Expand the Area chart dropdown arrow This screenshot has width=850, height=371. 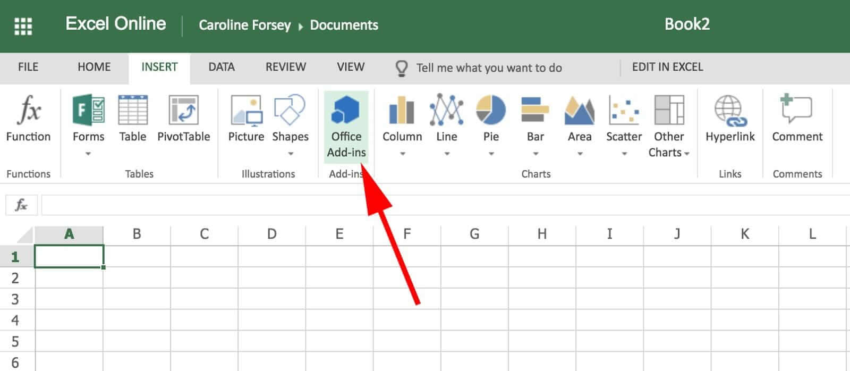[580, 154]
